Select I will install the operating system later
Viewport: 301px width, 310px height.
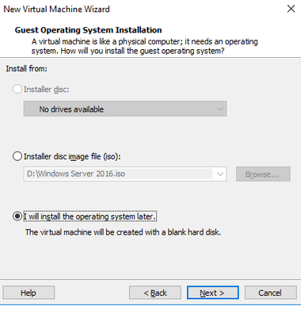17,216
